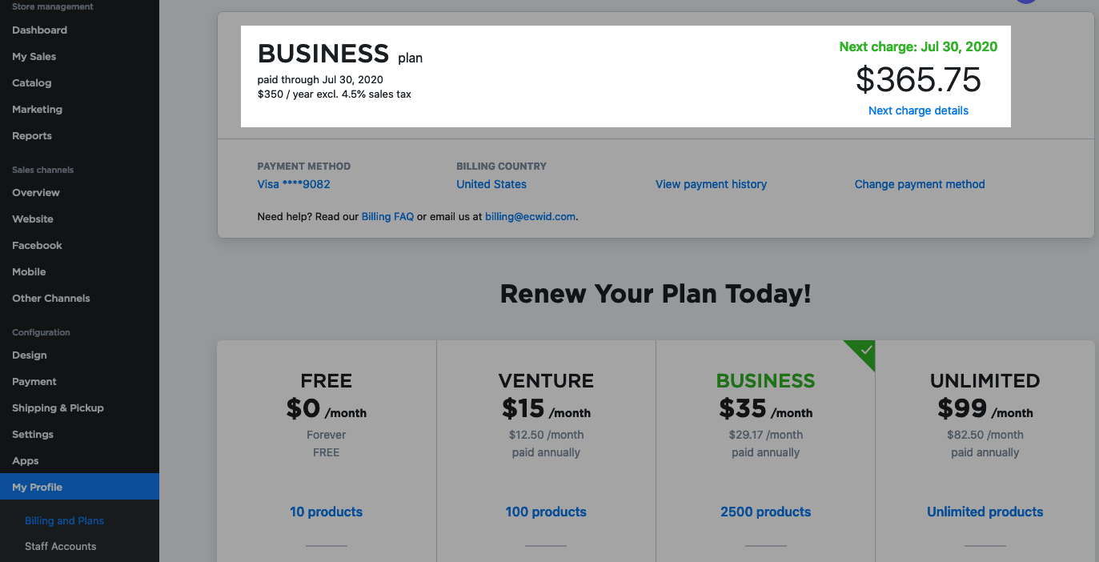This screenshot has height=562, width=1099.
Task: Open the Visa ****9082 payment method link
Action: 293,185
